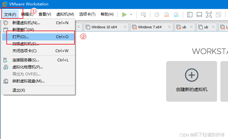
Task: Click the virtualize physical machine menu icon
Action: tap(6, 67)
